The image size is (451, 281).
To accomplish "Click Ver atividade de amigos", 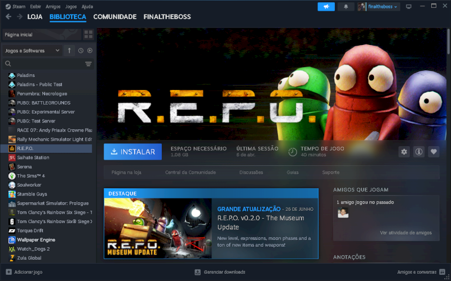I will (x=405, y=233).
